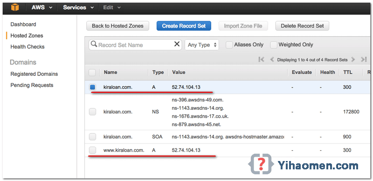Go to last page of record sets
The image size is (373, 181).
364,60
